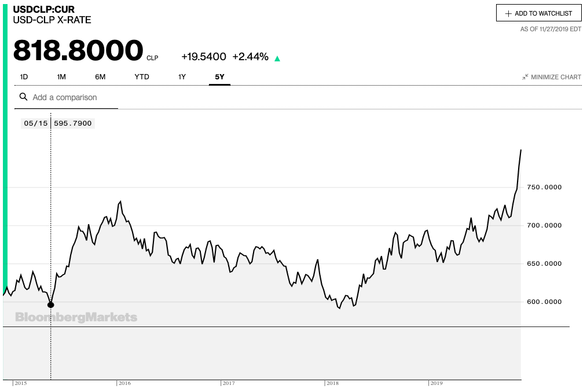Click the 600.0000 y-axis label
This screenshot has height=389, width=587.
(544, 302)
